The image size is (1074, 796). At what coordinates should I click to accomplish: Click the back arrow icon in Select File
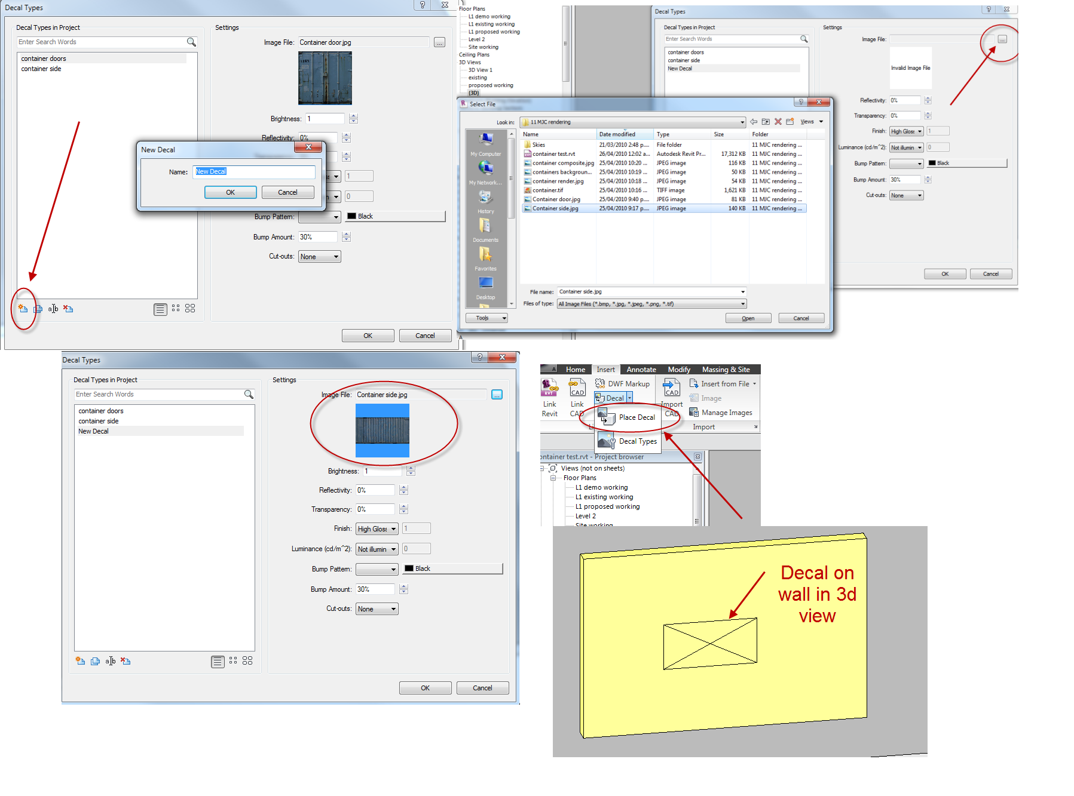[x=754, y=122]
